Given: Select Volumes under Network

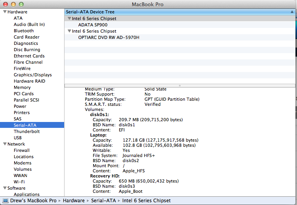Looking at the screenshot, I should 22,169.
